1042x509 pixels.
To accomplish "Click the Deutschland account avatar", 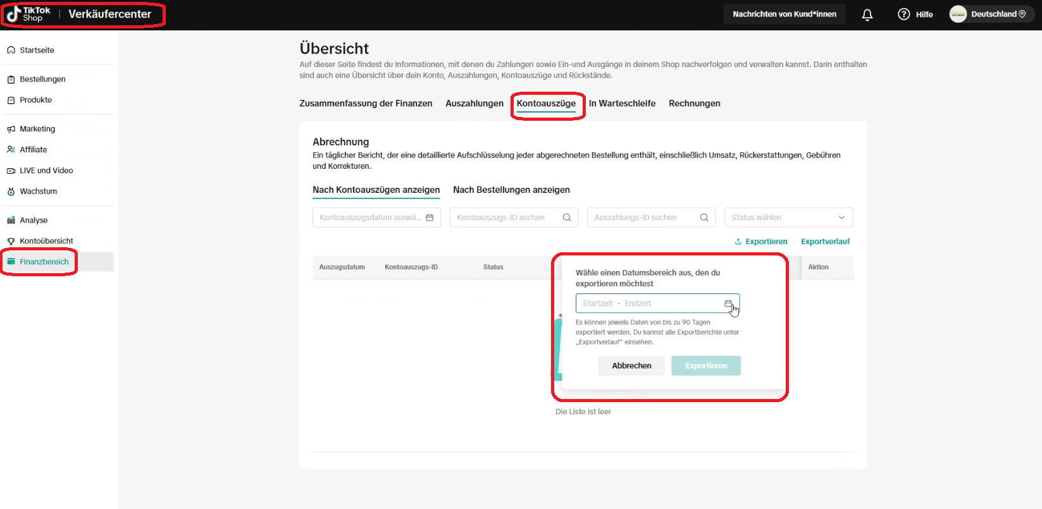I will [958, 14].
